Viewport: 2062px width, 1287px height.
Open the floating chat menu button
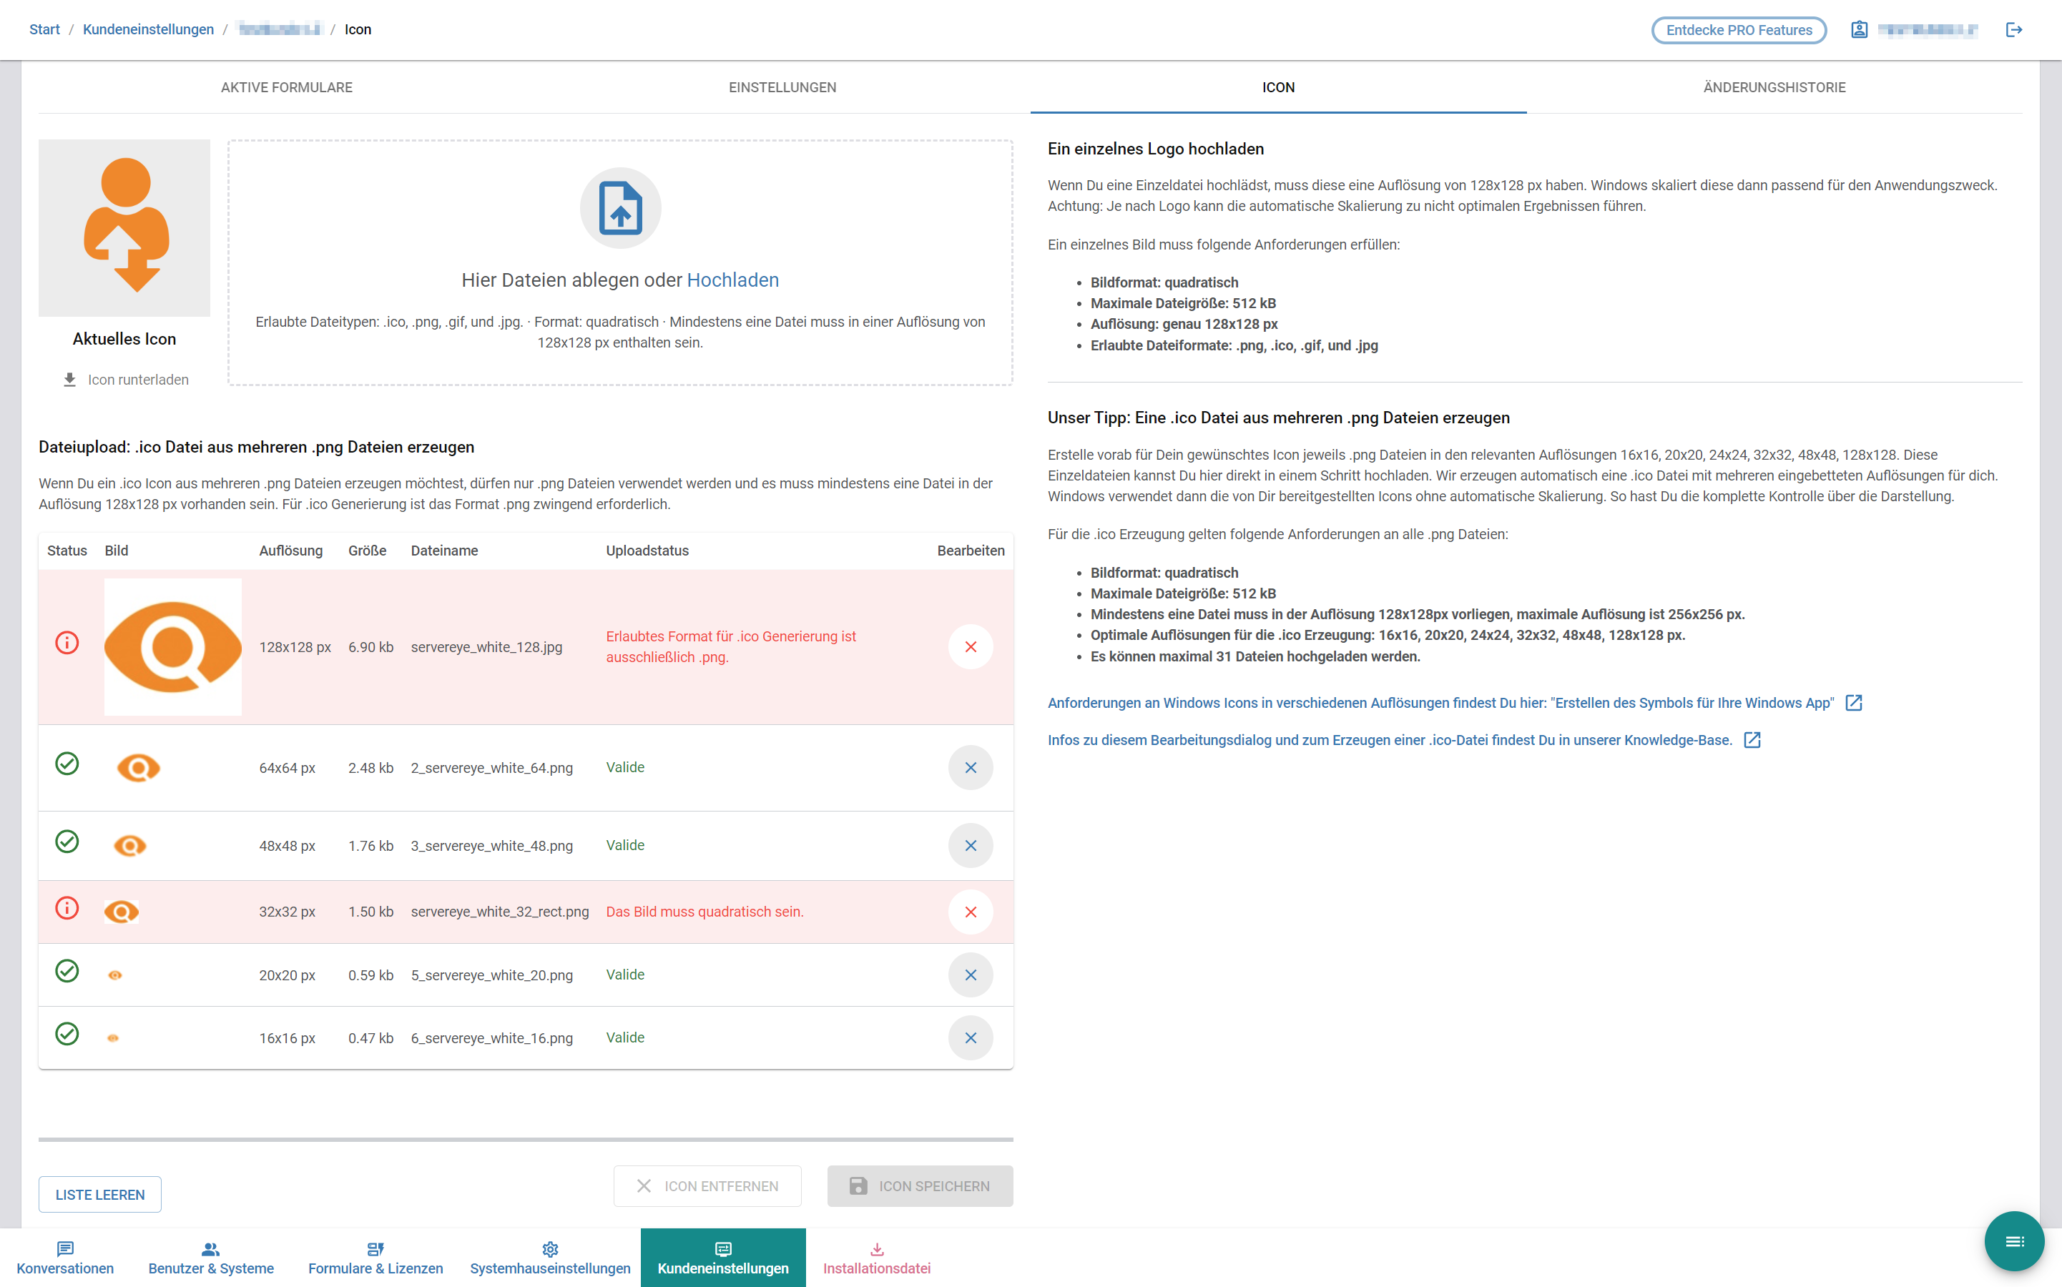2013,1241
